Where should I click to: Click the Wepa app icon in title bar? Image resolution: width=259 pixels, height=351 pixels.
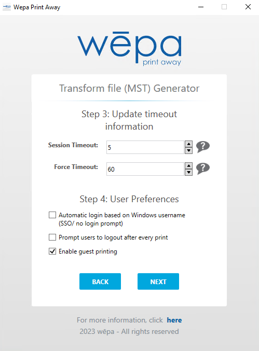(x=7, y=7)
